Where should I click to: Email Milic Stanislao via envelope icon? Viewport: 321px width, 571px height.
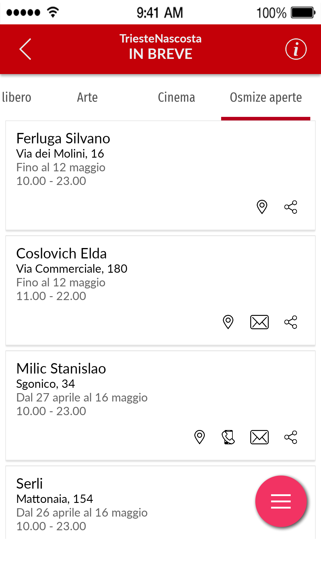pyautogui.click(x=259, y=437)
